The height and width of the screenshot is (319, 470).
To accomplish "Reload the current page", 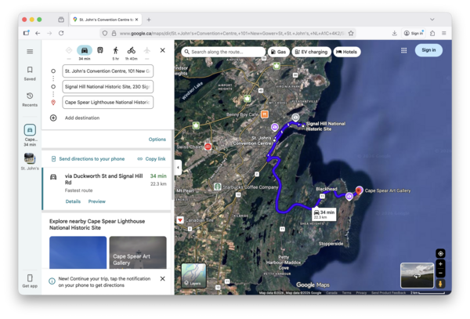I will point(61,33).
